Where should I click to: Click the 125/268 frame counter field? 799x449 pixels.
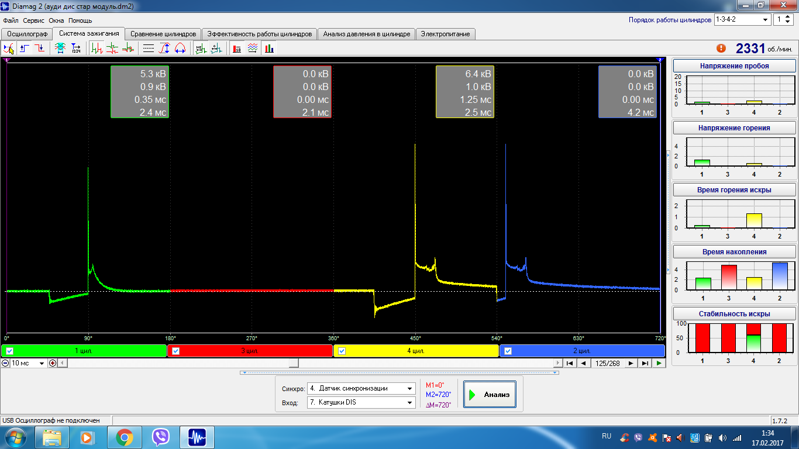(x=607, y=363)
